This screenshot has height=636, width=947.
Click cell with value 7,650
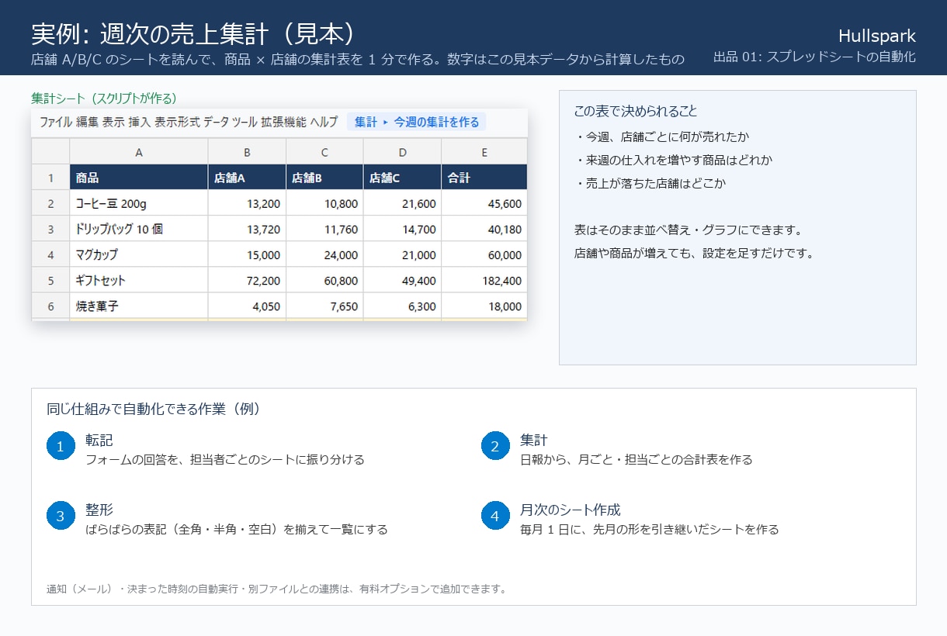click(x=324, y=306)
